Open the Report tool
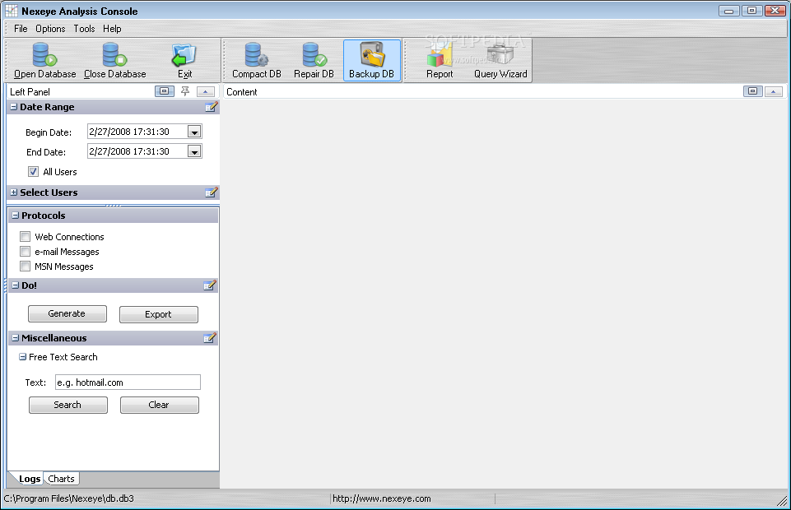This screenshot has width=791, height=510. 440,61
